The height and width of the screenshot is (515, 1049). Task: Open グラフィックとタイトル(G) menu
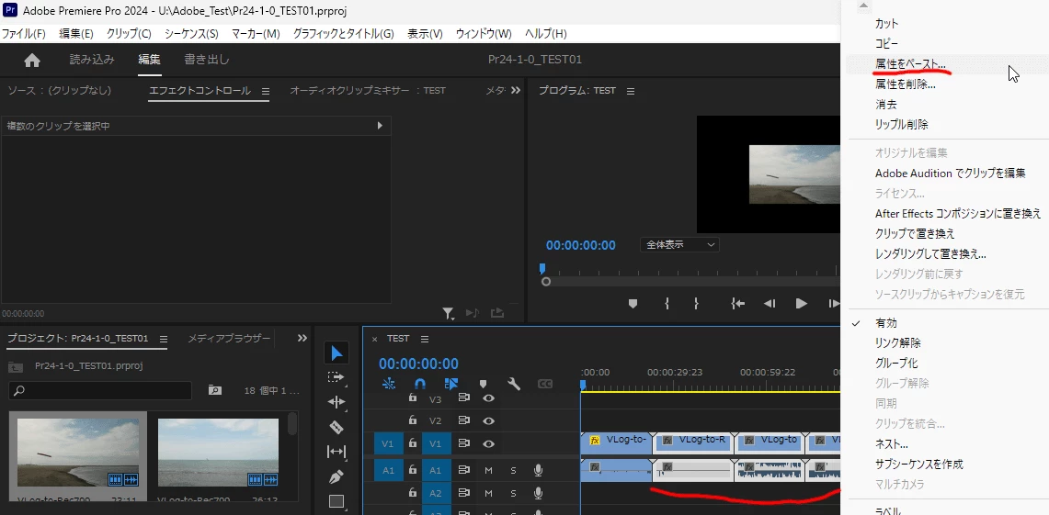click(x=343, y=34)
